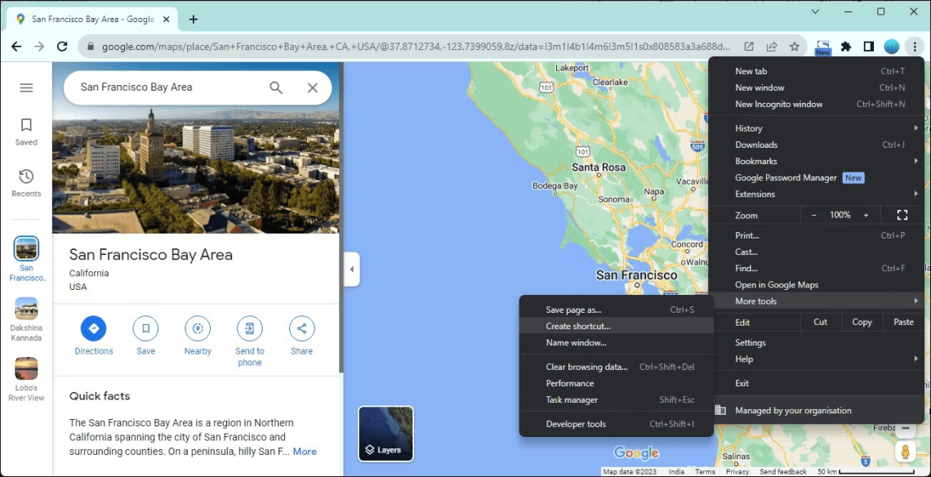Collapse the place details side panel
The width and height of the screenshot is (931, 477).
[351, 270]
